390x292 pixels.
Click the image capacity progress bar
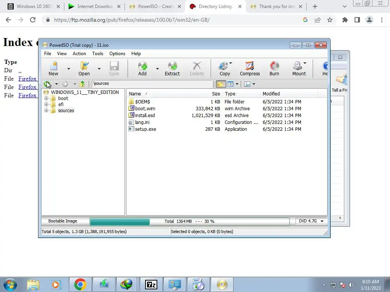click(190, 222)
